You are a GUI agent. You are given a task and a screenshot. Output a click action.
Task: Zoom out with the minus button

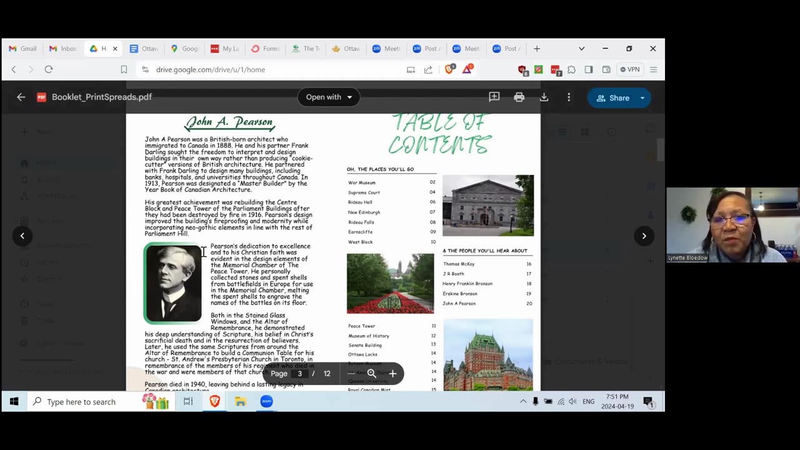[351, 374]
